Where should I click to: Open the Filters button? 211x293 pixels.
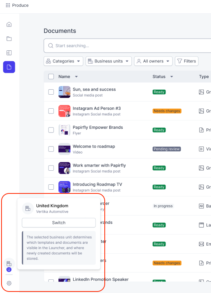tap(187, 61)
